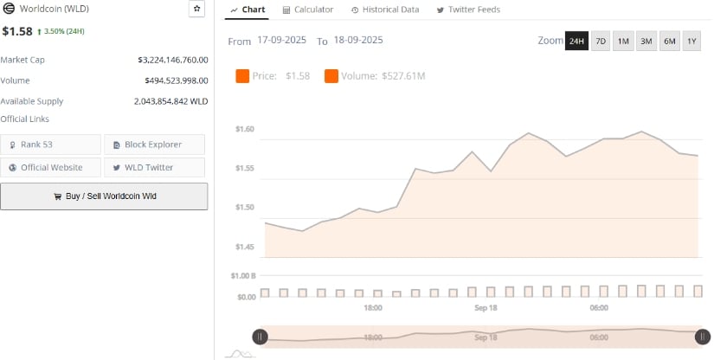The image size is (714, 360).
Task: Set chart zoom to 1M
Action: (x=623, y=41)
